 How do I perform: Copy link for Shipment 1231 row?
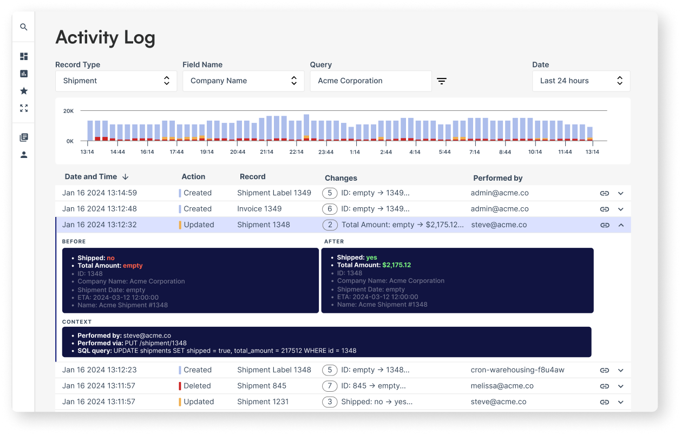(x=605, y=402)
